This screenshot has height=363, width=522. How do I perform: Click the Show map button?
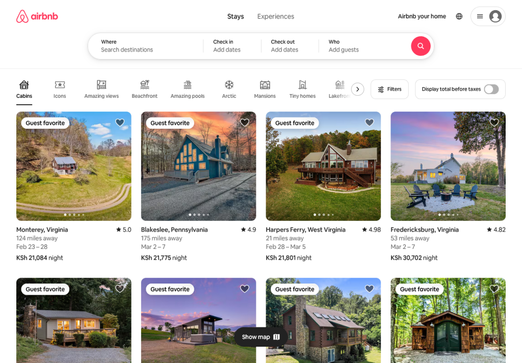260,337
